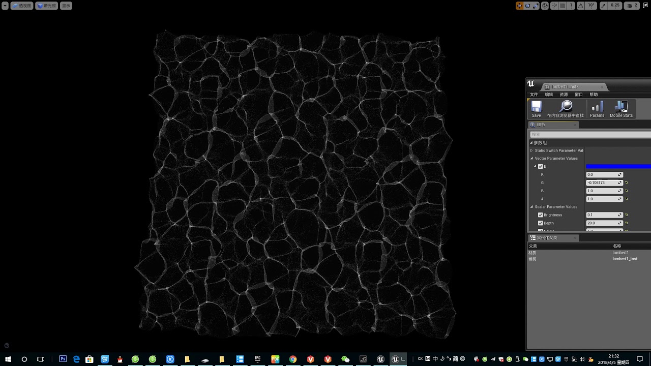Switch to the 细节 details tab
Screen dimensions: 651x366
[x=553, y=125]
